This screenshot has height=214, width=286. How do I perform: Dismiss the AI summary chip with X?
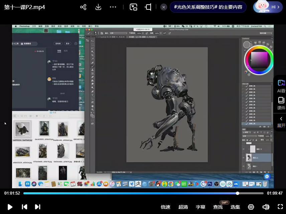point(163,7)
